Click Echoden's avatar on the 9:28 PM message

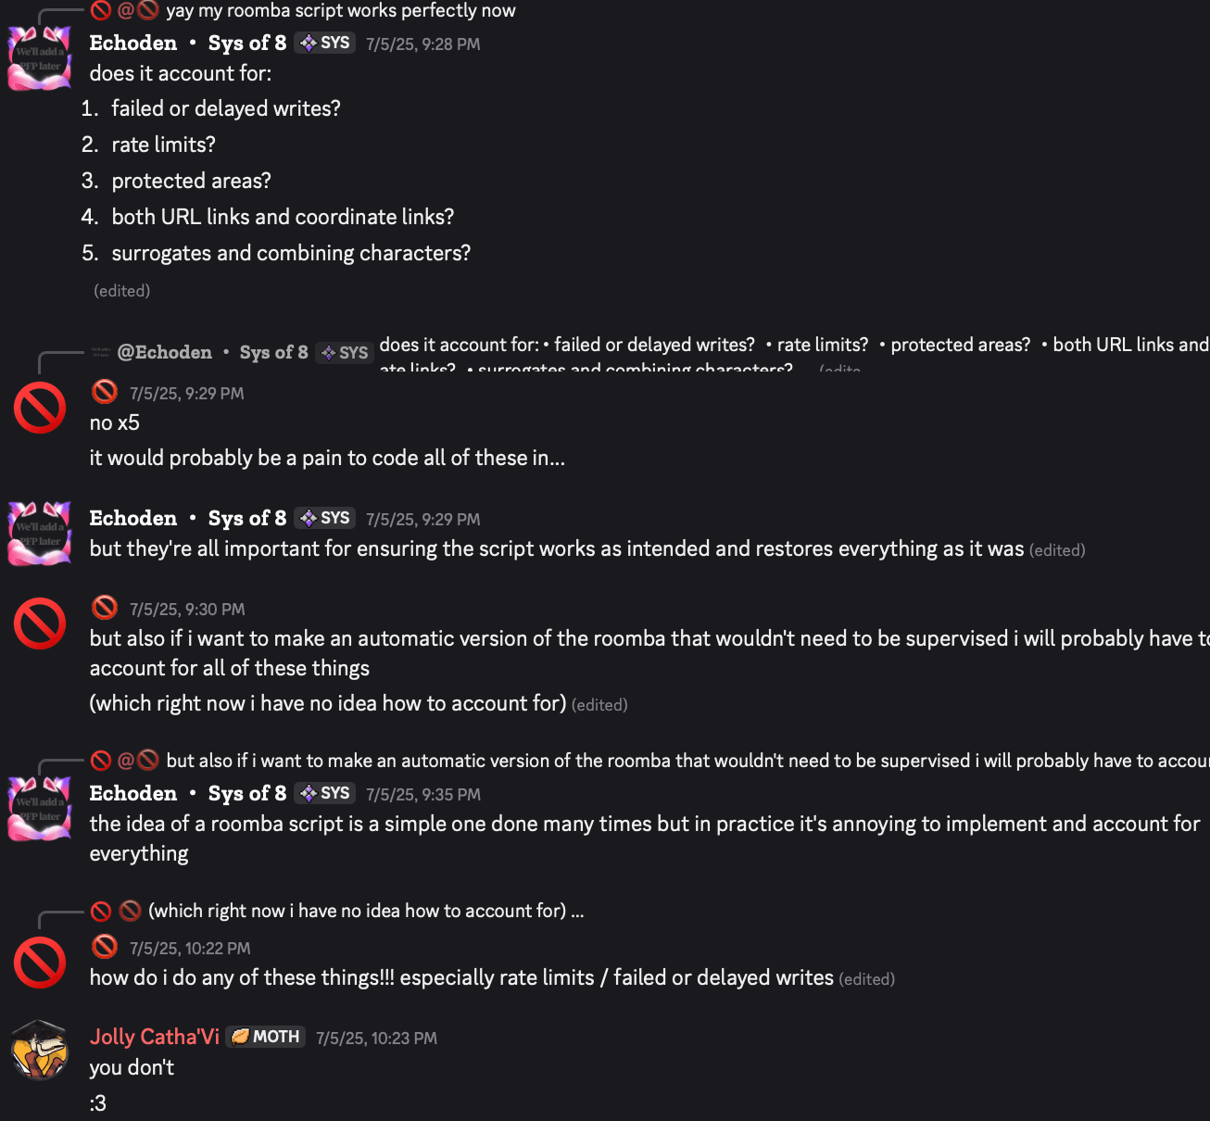[39, 58]
